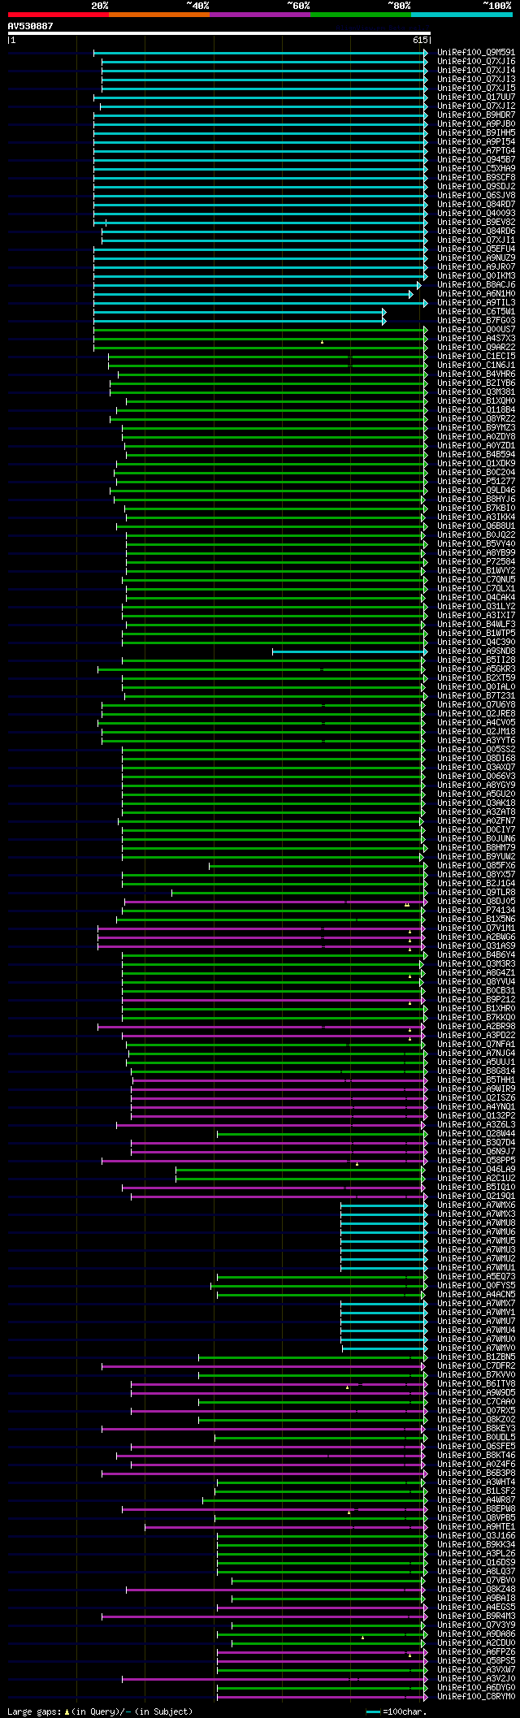Screen dimensions: 520x1718
Task: Open hit UniRef100_B5THH1
Action: tap(476, 1080)
